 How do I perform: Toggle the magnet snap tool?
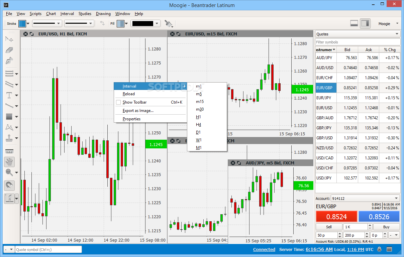(x=9, y=185)
